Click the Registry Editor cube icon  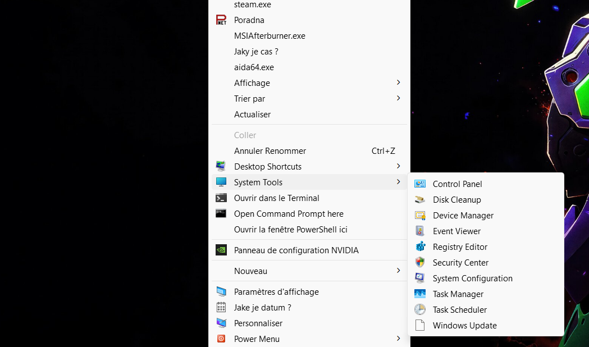(419, 247)
